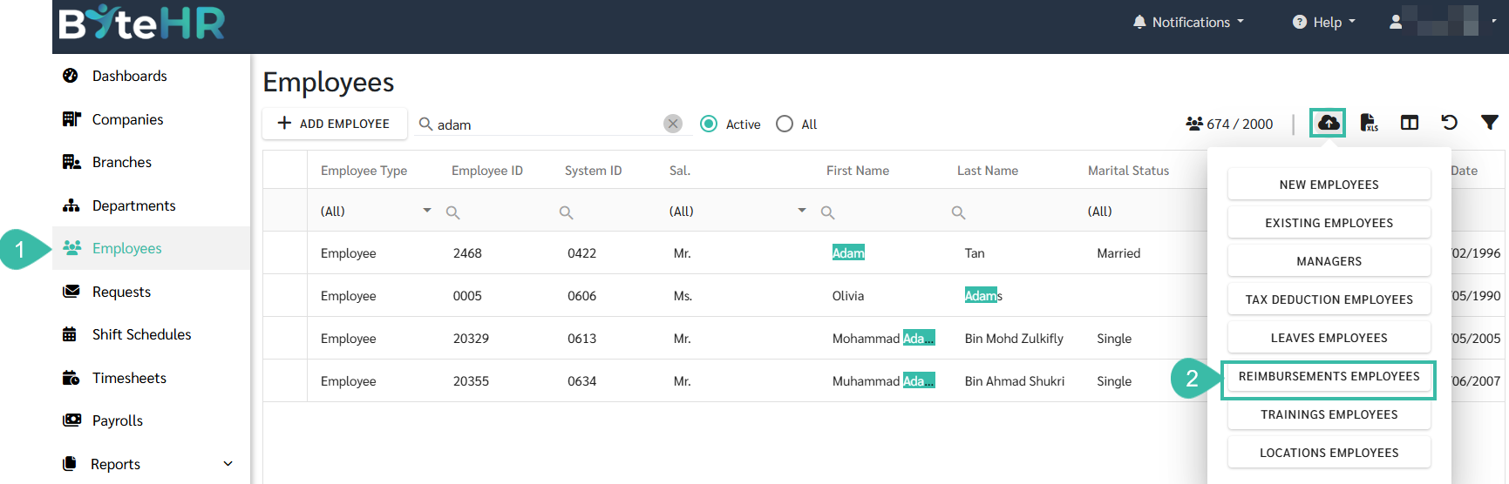
Task: Click the Help question mark icon
Action: 1299,22
